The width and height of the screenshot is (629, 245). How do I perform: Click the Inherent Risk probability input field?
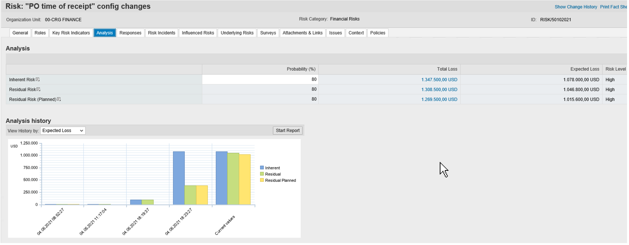[x=260, y=79]
